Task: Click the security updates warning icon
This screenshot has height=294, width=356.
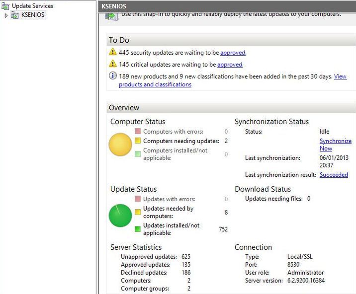Action: pyautogui.click(x=112, y=52)
